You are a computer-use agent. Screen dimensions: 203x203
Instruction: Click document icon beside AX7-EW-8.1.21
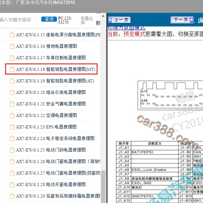pos(12,104)
